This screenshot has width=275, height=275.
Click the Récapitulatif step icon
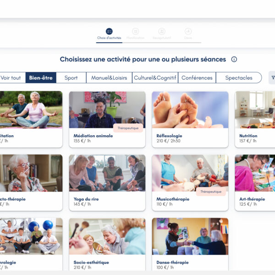(162, 31)
